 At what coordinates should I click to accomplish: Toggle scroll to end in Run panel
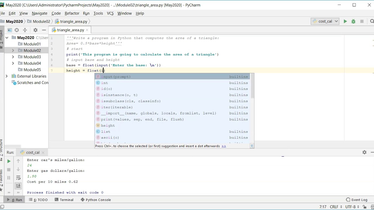click(x=18, y=185)
